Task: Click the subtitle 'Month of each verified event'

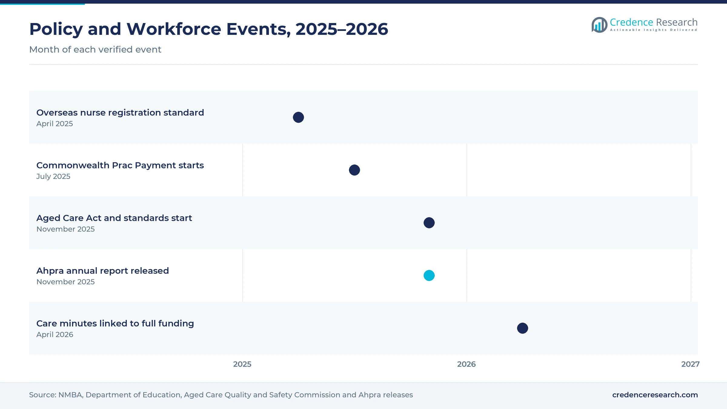Action: coord(95,49)
